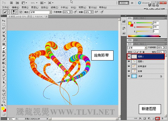This screenshot has height=121, width=168.
Task: Toggle the Brush panel icon in options bar
Action: [x=21, y=12]
